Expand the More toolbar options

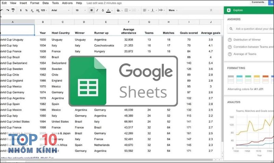click(173, 10)
